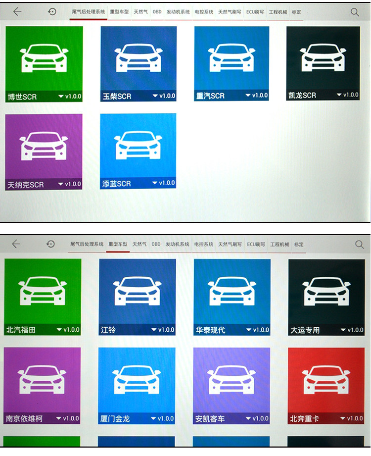Select 发动机系统 tab on the SCR screen
The height and width of the screenshot is (456, 371).
pos(178,12)
